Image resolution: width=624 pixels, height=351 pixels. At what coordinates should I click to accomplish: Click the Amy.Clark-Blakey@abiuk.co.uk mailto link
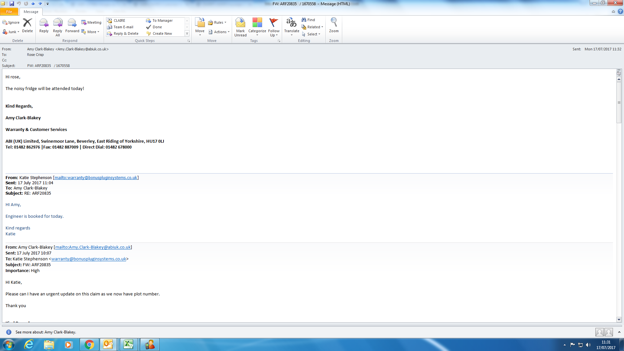click(x=93, y=247)
